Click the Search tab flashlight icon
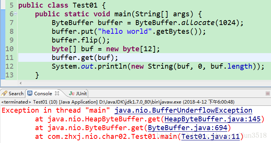This screenshot has width=271, height=143. click(x=4, y=93)
